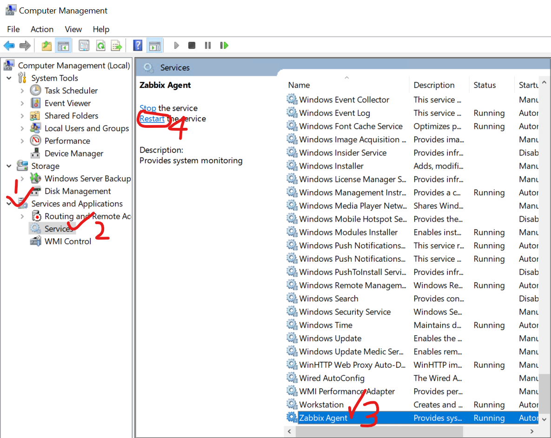Select Services node in tree
Screen dimensions: 551x438
[x=58, y=229]
